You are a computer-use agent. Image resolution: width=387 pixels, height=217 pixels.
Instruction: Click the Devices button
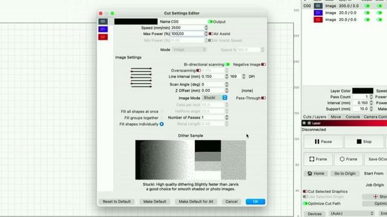[x=314, y=214]
